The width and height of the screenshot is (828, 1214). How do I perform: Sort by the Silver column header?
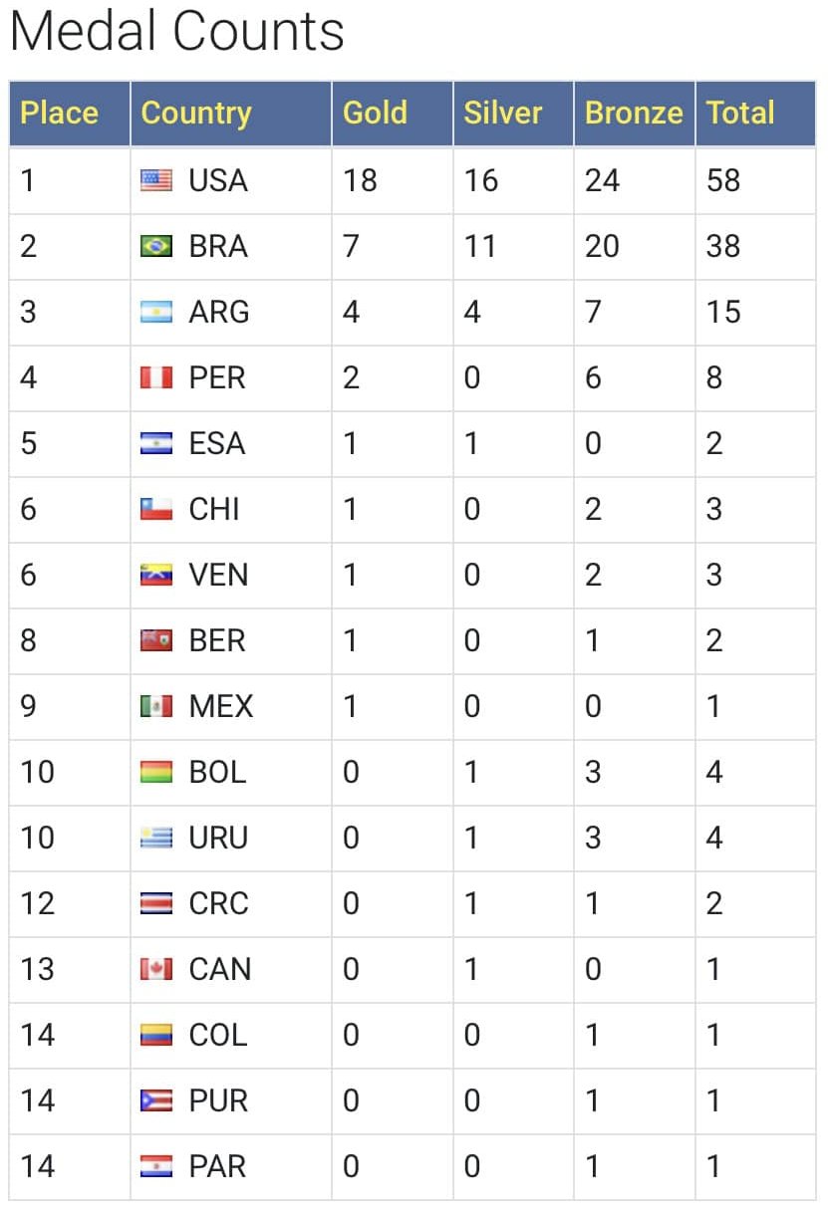[503, 113]
